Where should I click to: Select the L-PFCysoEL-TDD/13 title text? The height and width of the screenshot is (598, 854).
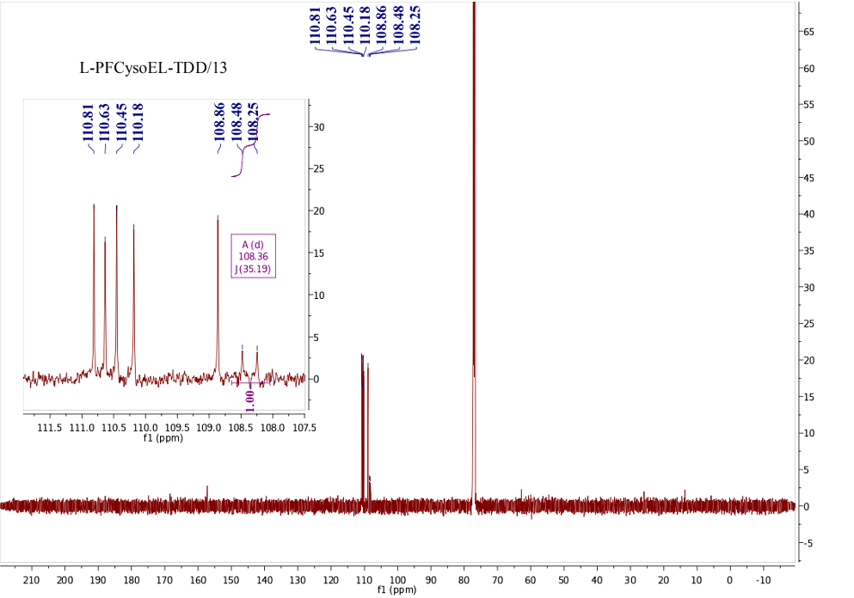[152, 66]
